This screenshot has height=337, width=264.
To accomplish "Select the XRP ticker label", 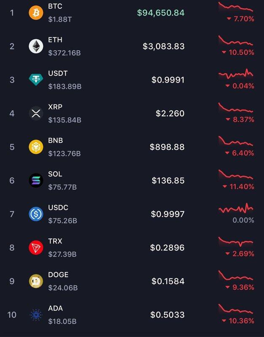I will (55, 107).
